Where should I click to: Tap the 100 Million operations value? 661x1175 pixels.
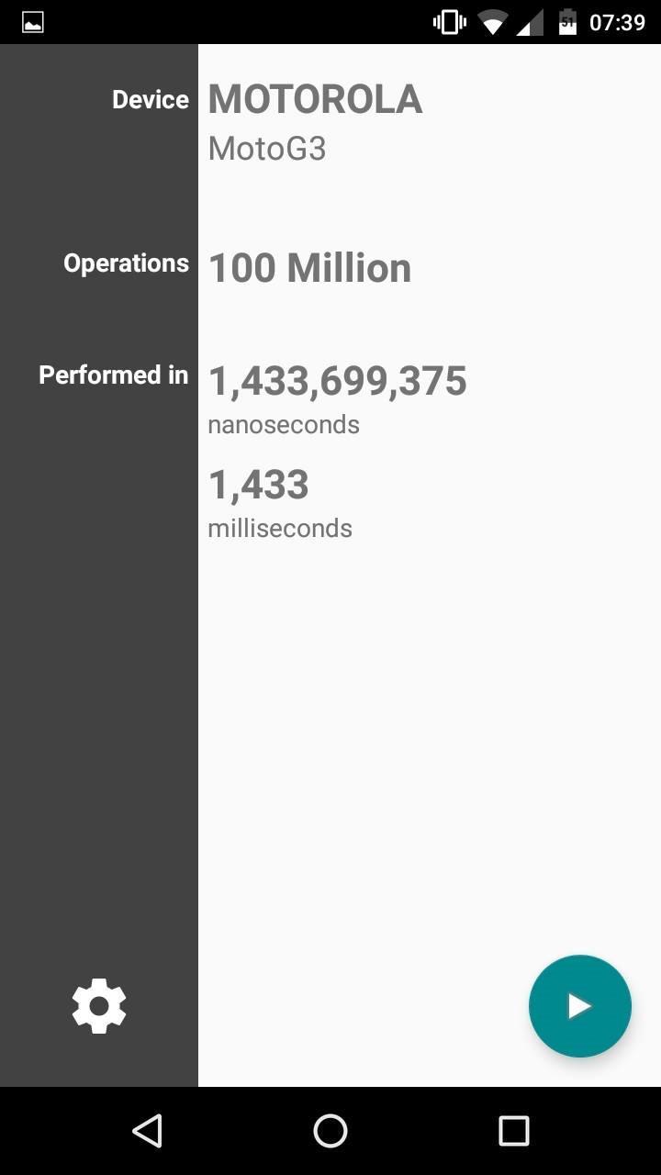coord(310,268)
